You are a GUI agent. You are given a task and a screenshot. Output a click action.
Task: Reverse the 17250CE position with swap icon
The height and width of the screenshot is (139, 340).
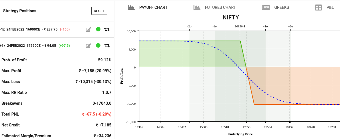tap(107, 45)
